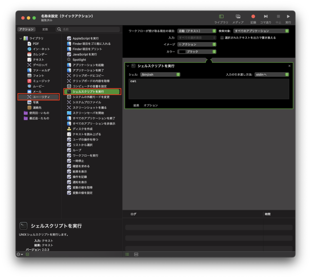This screenshot has height=278, width=311.
Task: Open the カラー ブラック color dropdown
Action: (197, 52)
